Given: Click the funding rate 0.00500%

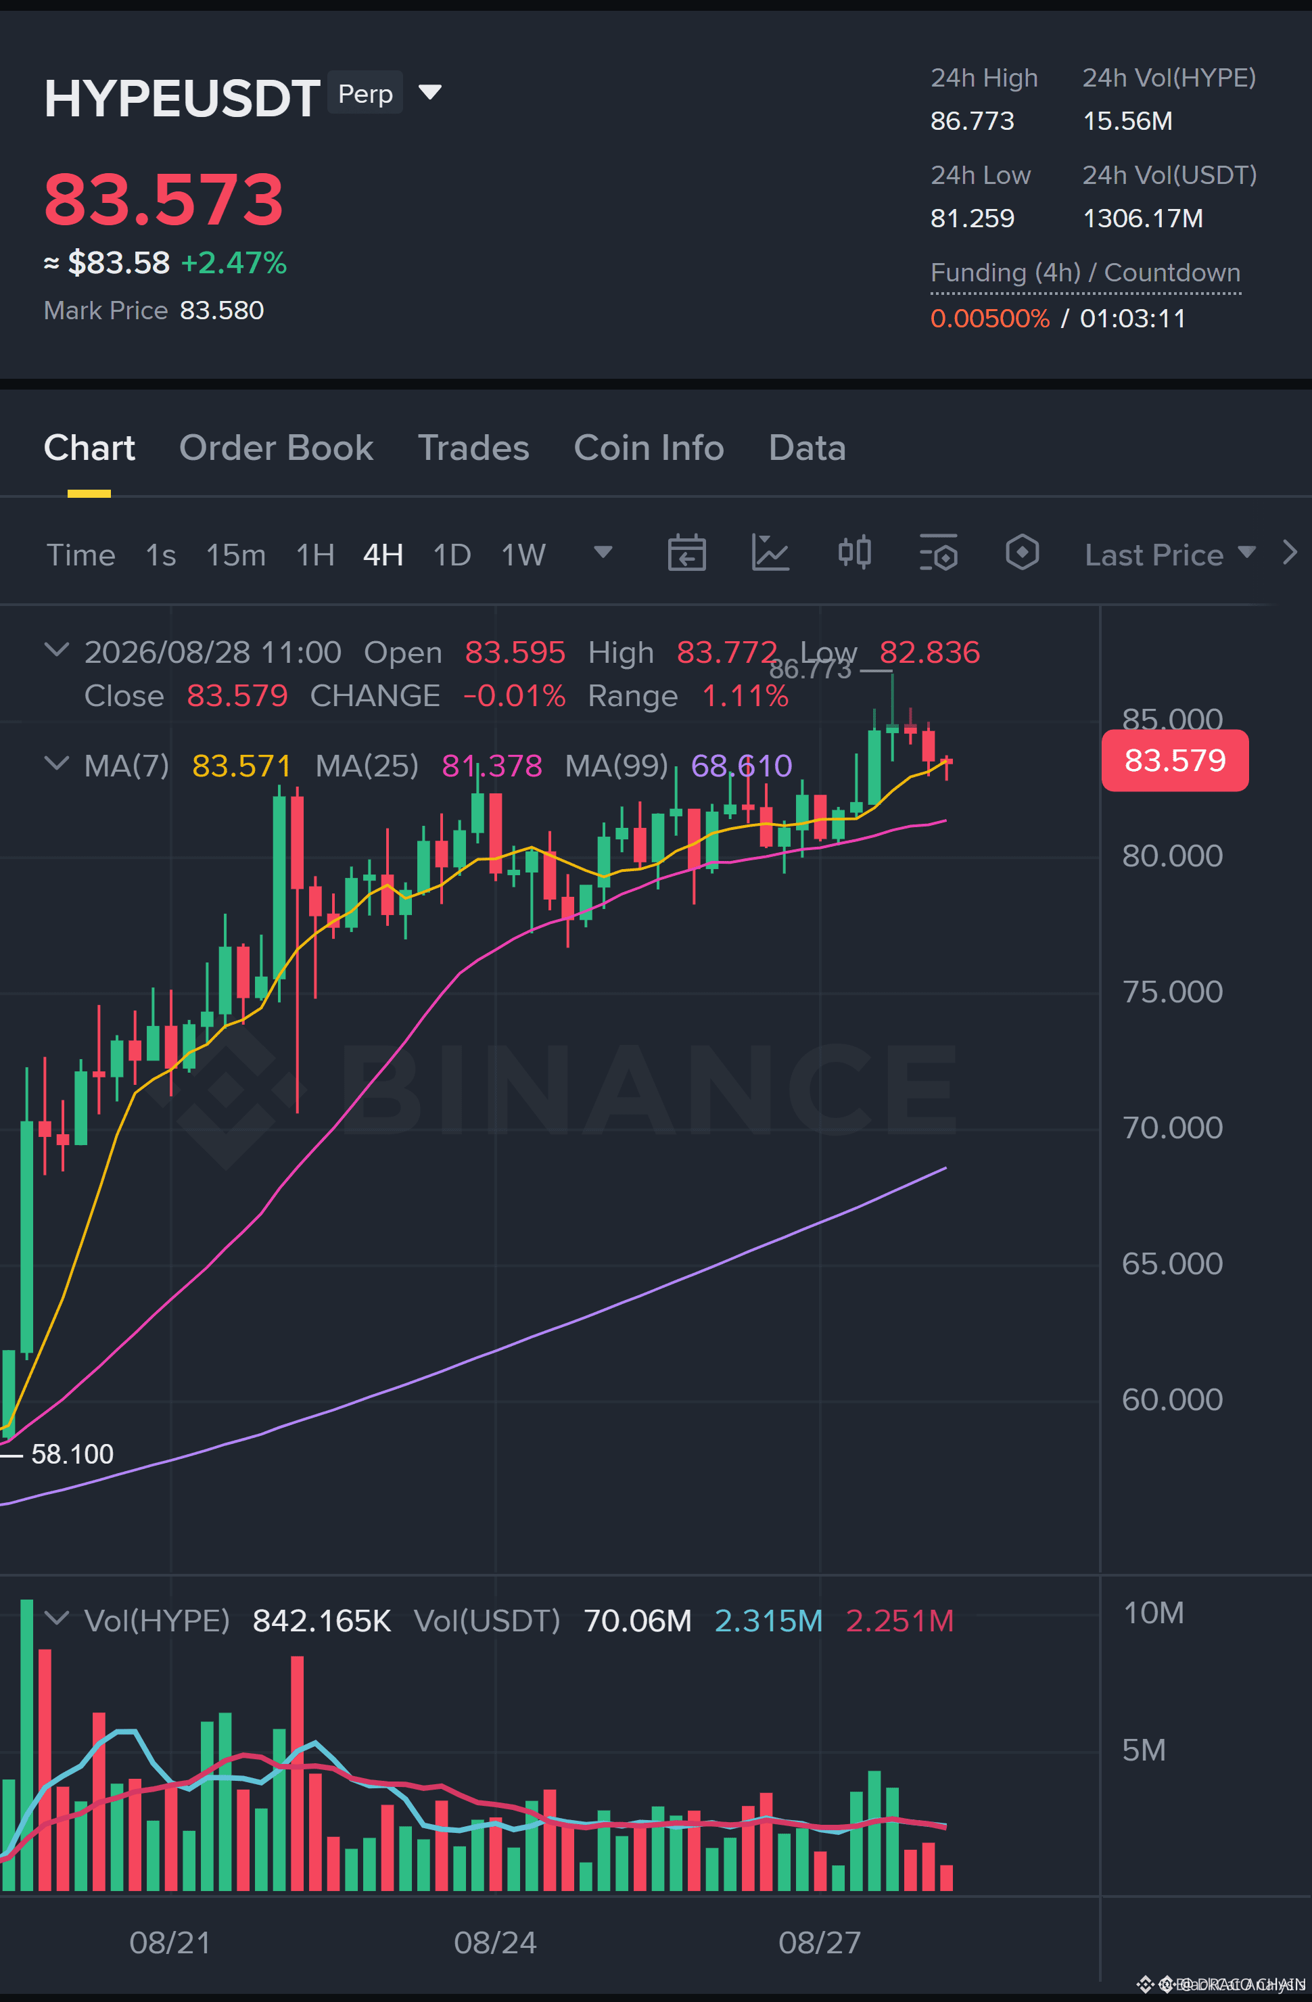Looking at the screenshot, I should pyautogui.click(x=990, y=318).
